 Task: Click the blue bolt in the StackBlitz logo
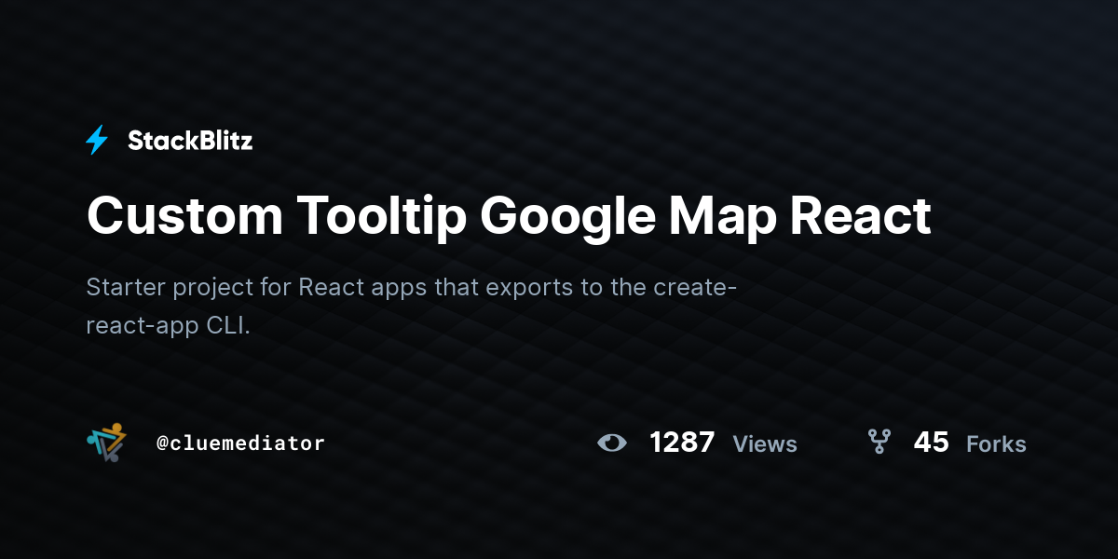coord(96,140)
